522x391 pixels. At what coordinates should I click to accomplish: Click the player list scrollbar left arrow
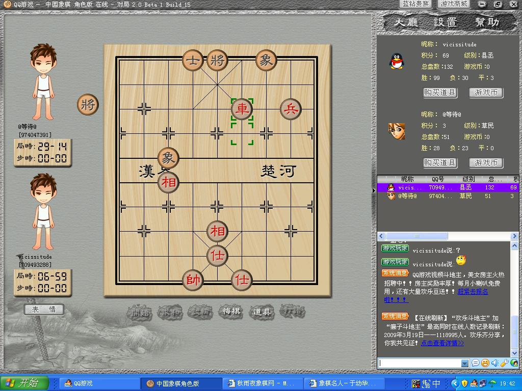pyautogui.click(x=381, y=236)
